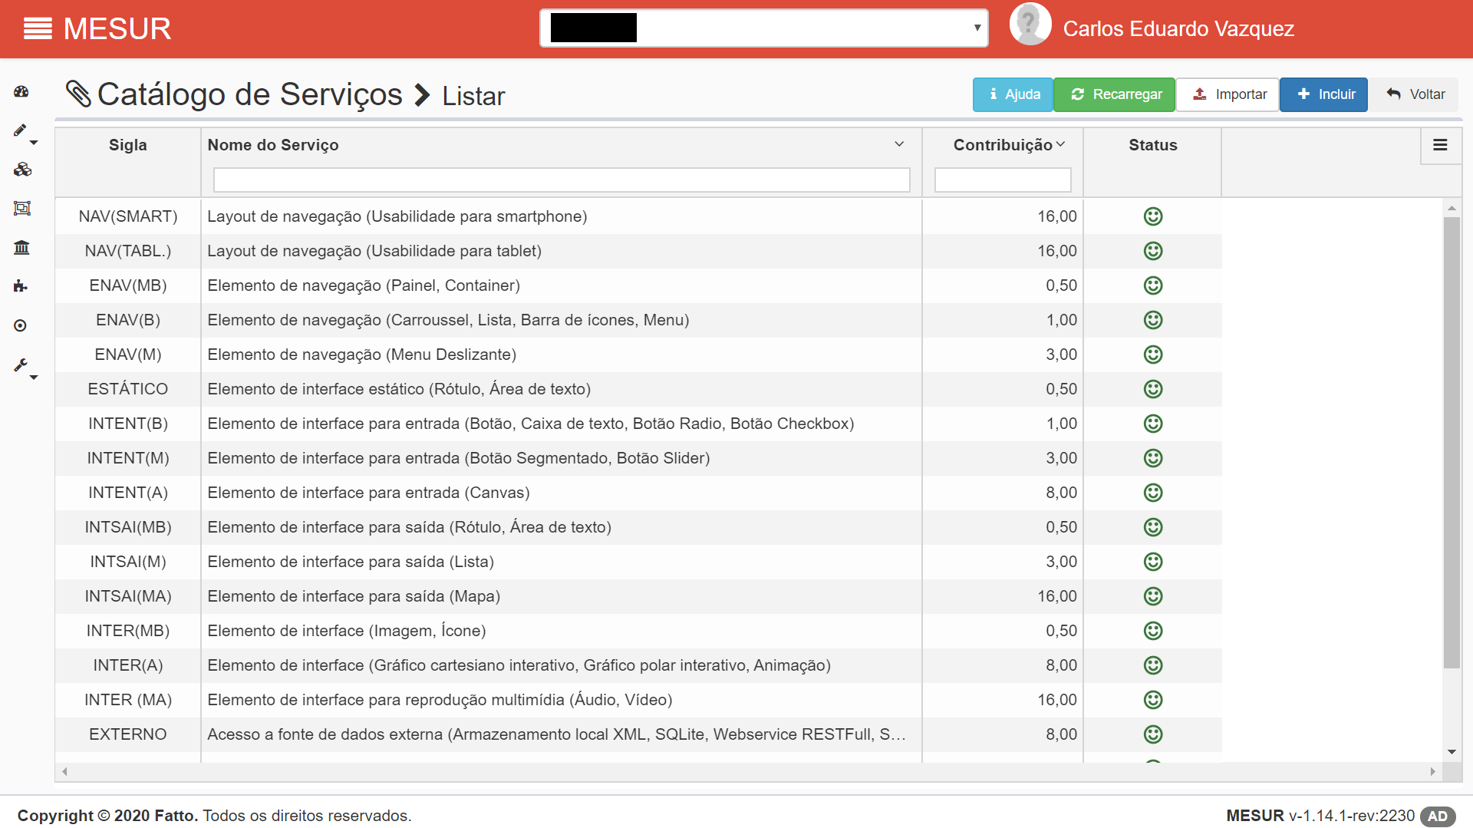The height and width of the screenshot is (828, 1473).
Task: Select the 'Elemento de navegação (Menu Deslizante)' row
Action: tap(638, 355)
